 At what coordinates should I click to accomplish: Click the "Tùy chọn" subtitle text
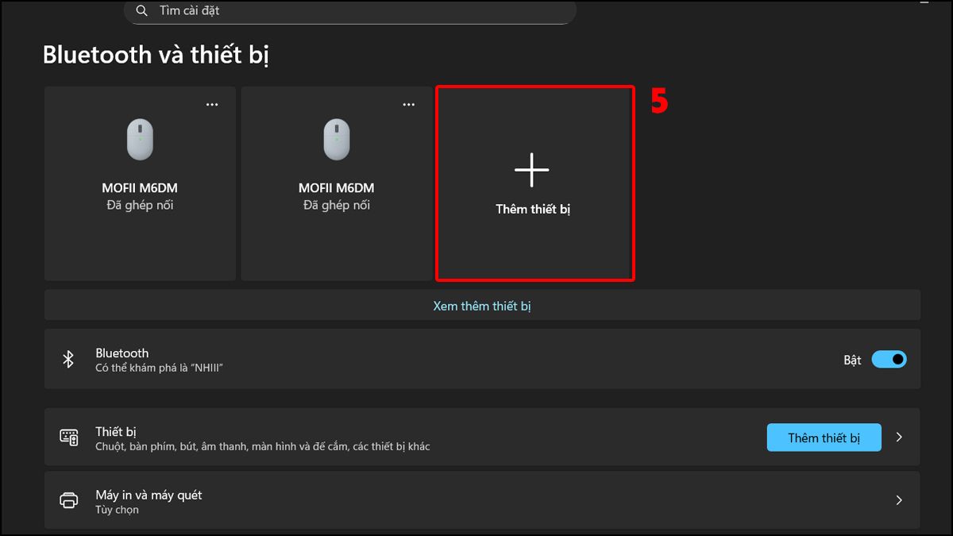click(x=117, y=510)
